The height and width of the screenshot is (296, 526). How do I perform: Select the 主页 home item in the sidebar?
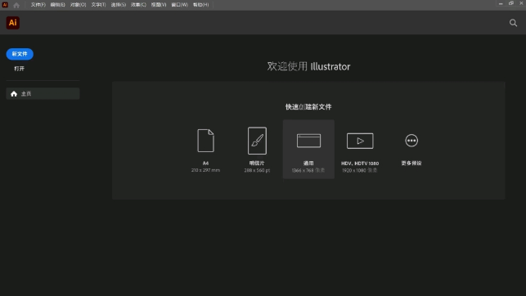click(43, 93)
